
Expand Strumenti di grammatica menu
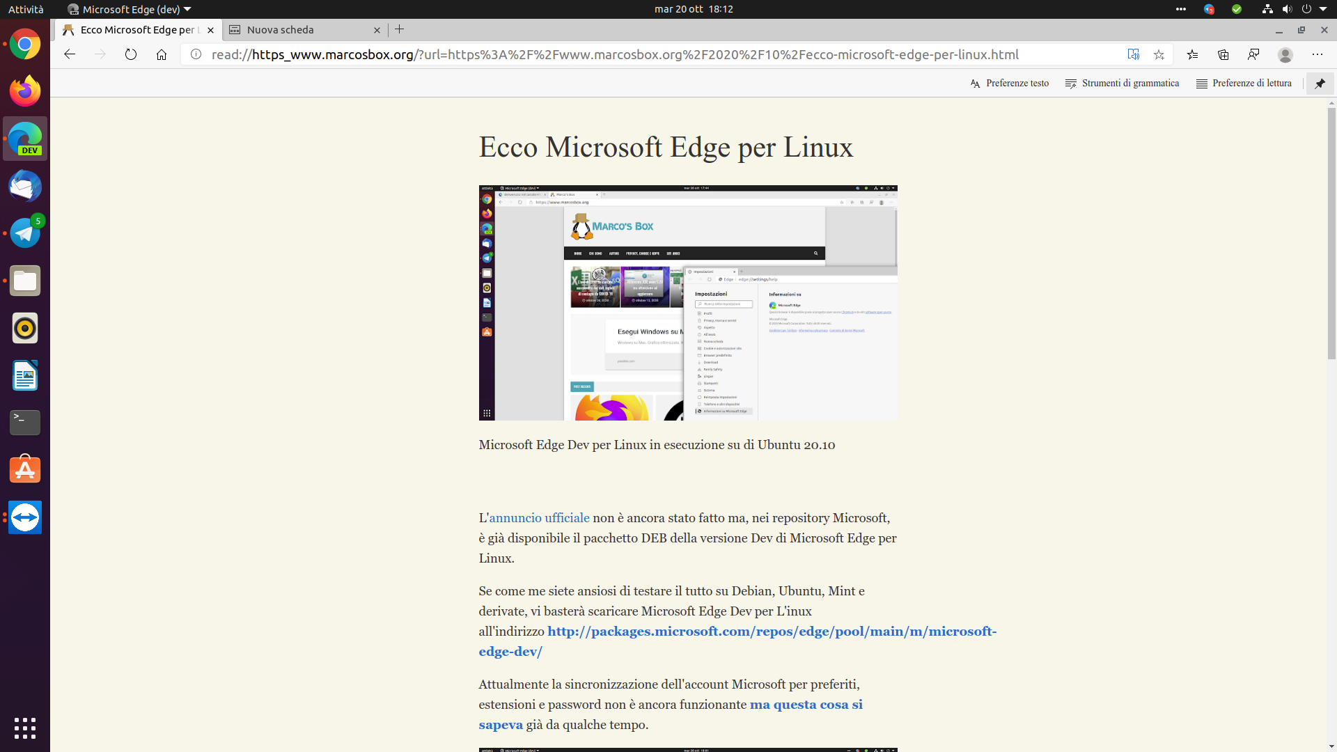click(x=1122, y=84)
